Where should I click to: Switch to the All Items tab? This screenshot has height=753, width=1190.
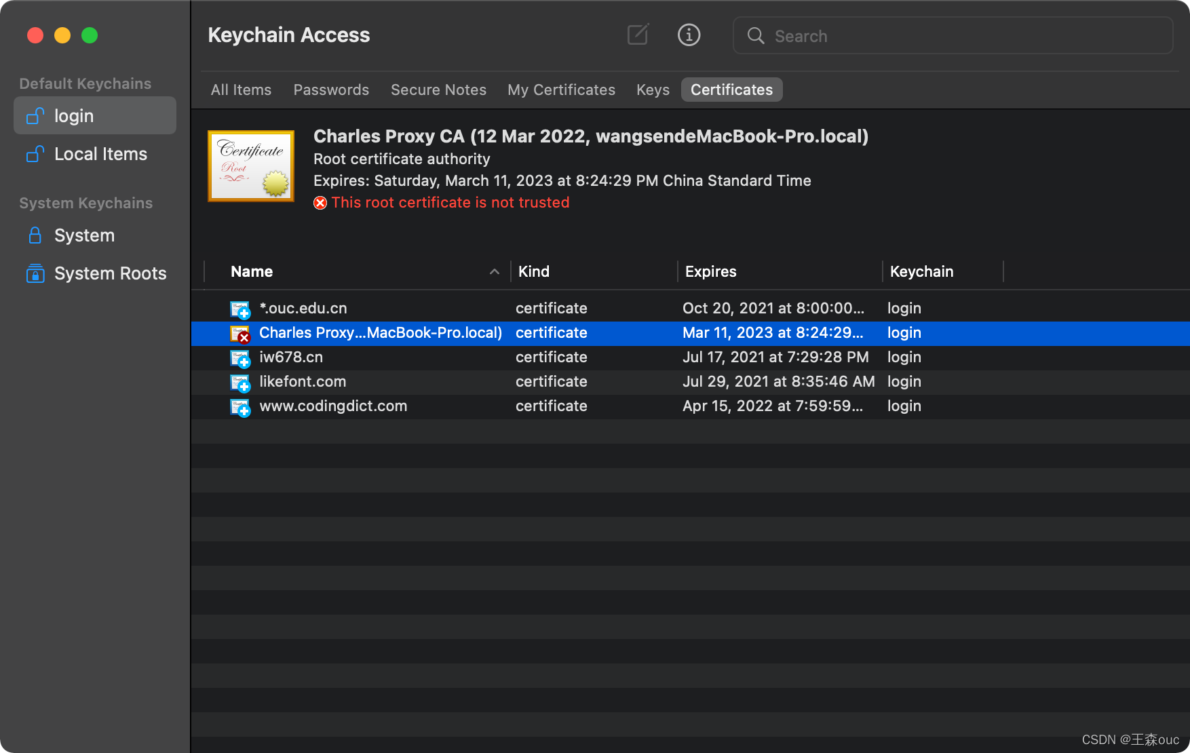pyautogui.click(x=241, y=90)
